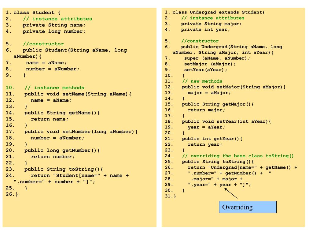
Task: Click 'public void setName(String aName){' line
Action: [78, 94]
